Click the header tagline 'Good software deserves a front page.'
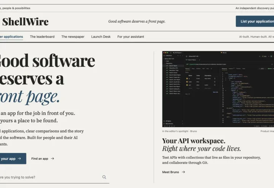This screenshot has width=274, height=188. click(x=137, y=21)
